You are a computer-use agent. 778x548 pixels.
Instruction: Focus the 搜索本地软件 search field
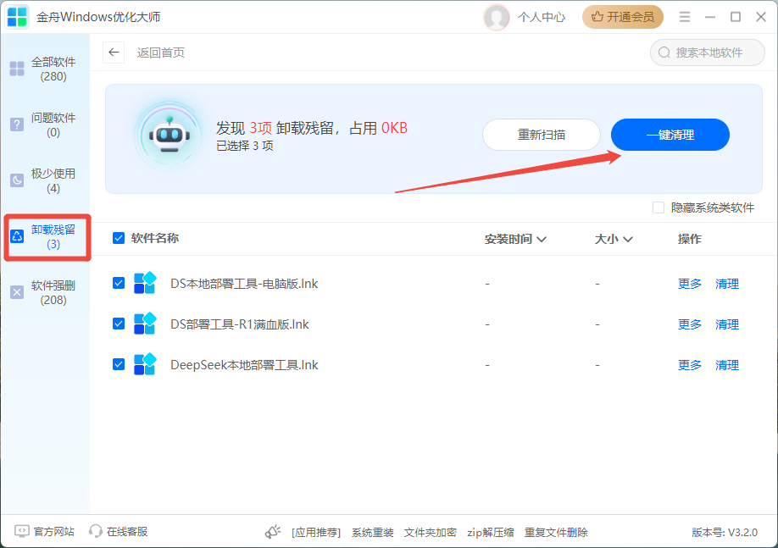click(x=708, y=53)
